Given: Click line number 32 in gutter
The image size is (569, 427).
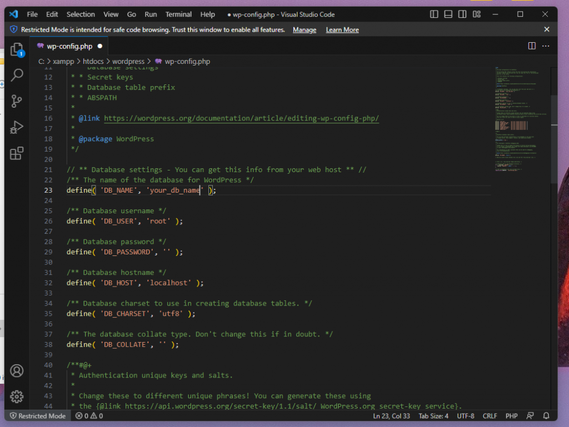Looking at the screenshot, I should pos(48,283).
